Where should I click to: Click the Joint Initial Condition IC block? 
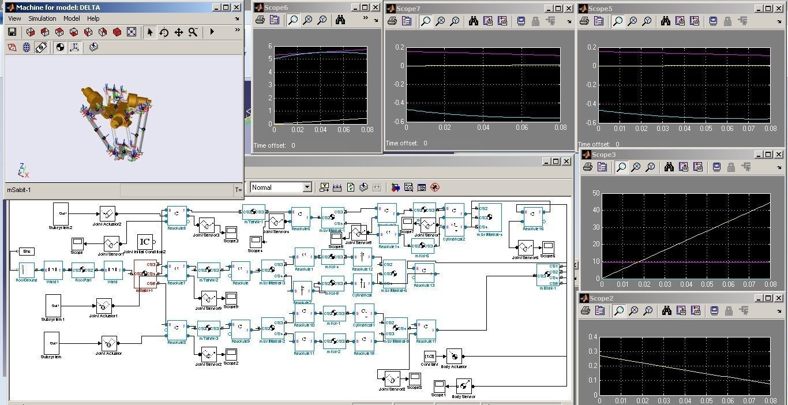coord(145,242)
